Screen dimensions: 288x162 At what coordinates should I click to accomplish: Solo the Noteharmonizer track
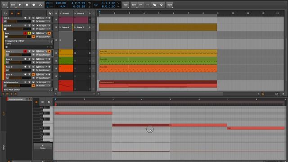29,82
